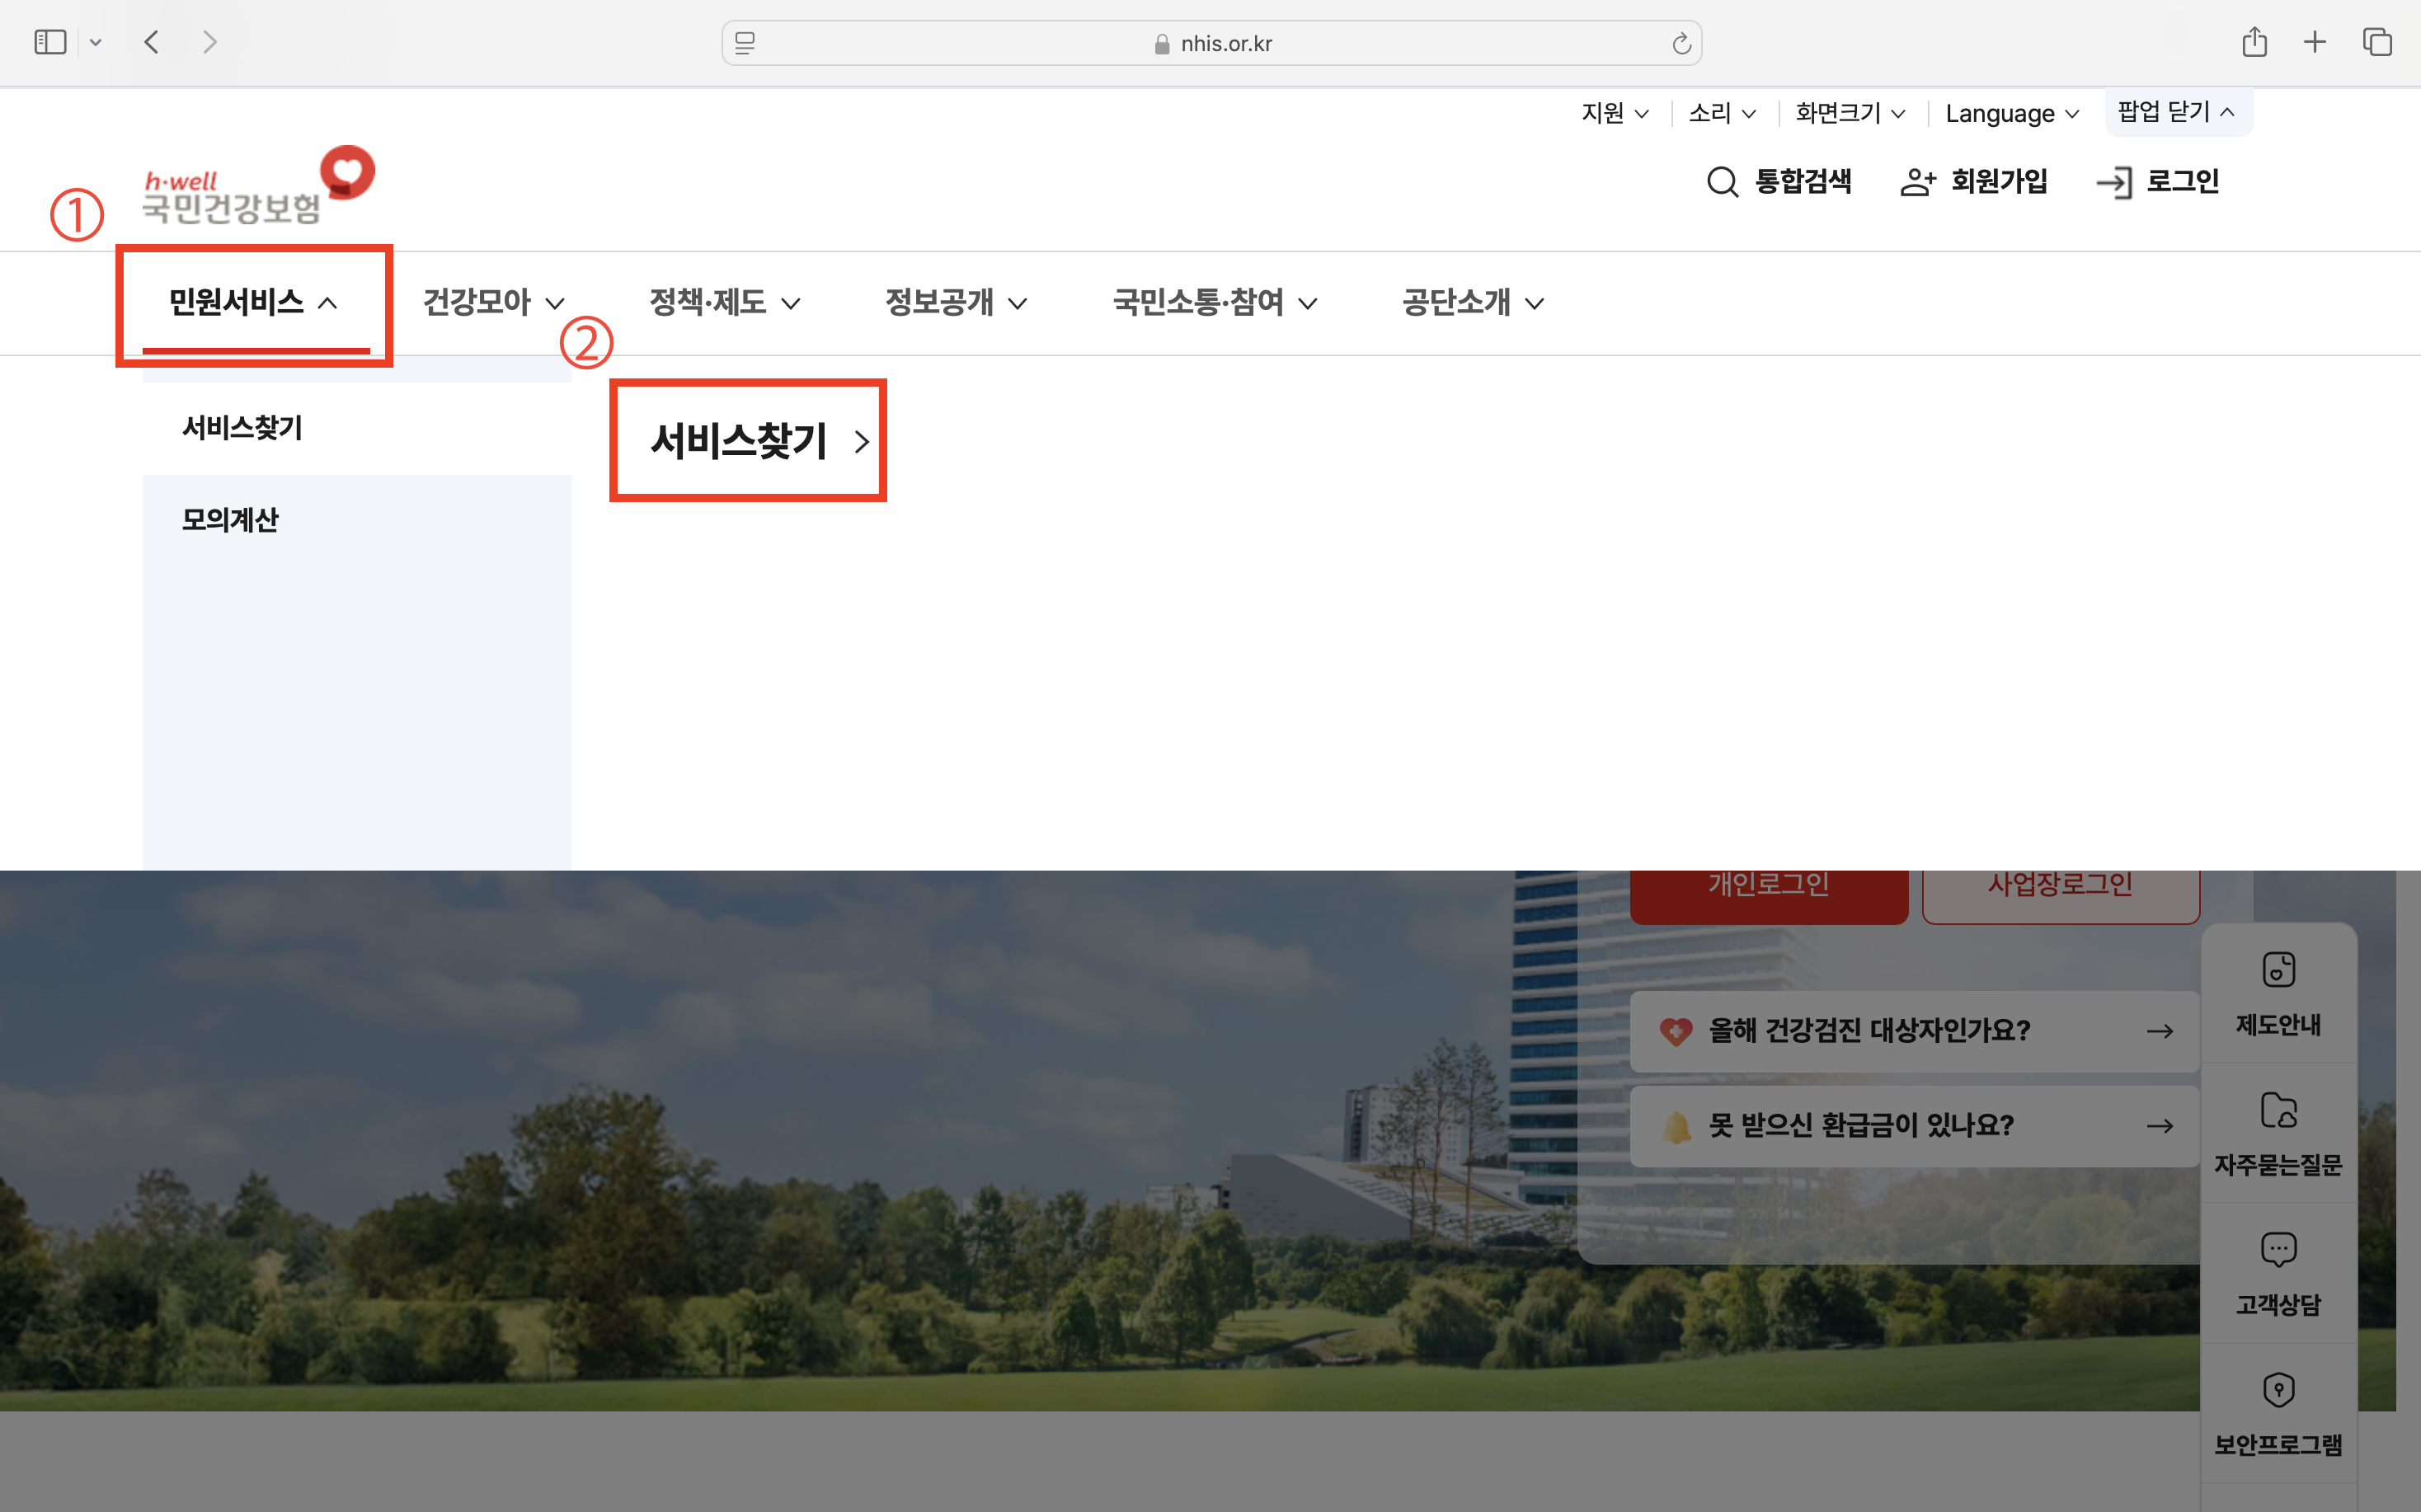This screenshot has height=1512, width=2421.
Task: Collapse the 팝업 닫기 toggle
Action: pos(2176,112)
